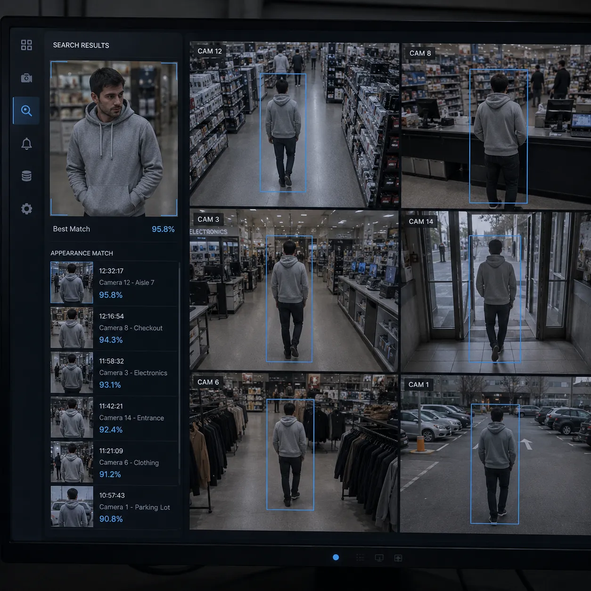591x591 pixels.
Task: Select the "Camera 12 - Aisle 7" result text
Action: [x=127, y=283]
